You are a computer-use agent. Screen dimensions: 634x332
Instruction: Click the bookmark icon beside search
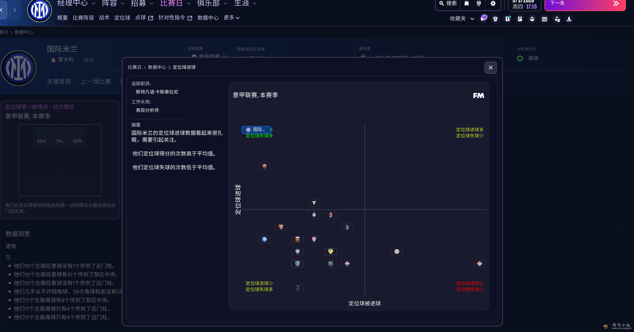coord(467,4)
